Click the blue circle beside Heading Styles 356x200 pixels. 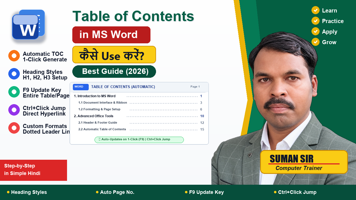pyautogui.click(x=14, y=74)
